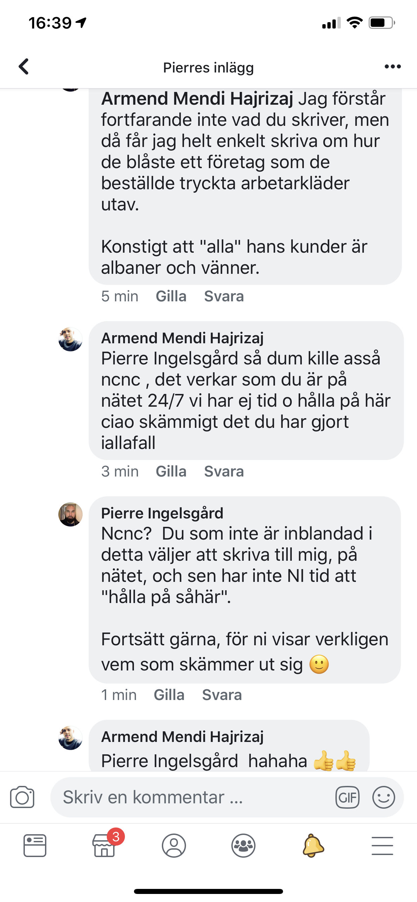Image resolution: width=417 pixels, height=902 pixels.
Task: Open the hamburger menu tab
Action: (x=382, y=846)
